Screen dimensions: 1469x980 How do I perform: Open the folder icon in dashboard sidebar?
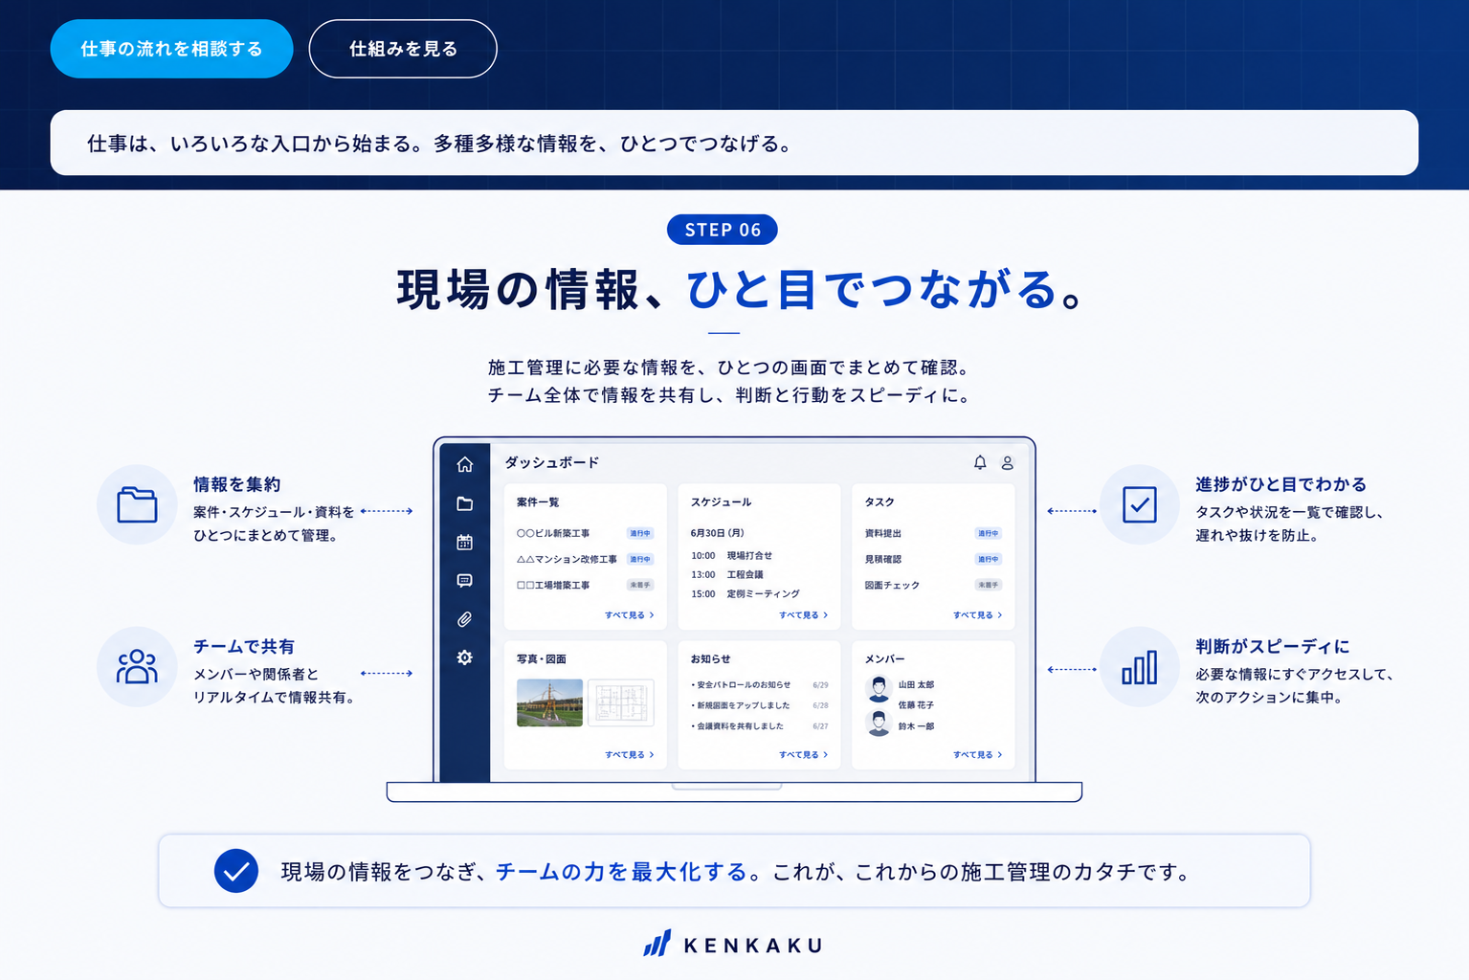tap(465, 503)
